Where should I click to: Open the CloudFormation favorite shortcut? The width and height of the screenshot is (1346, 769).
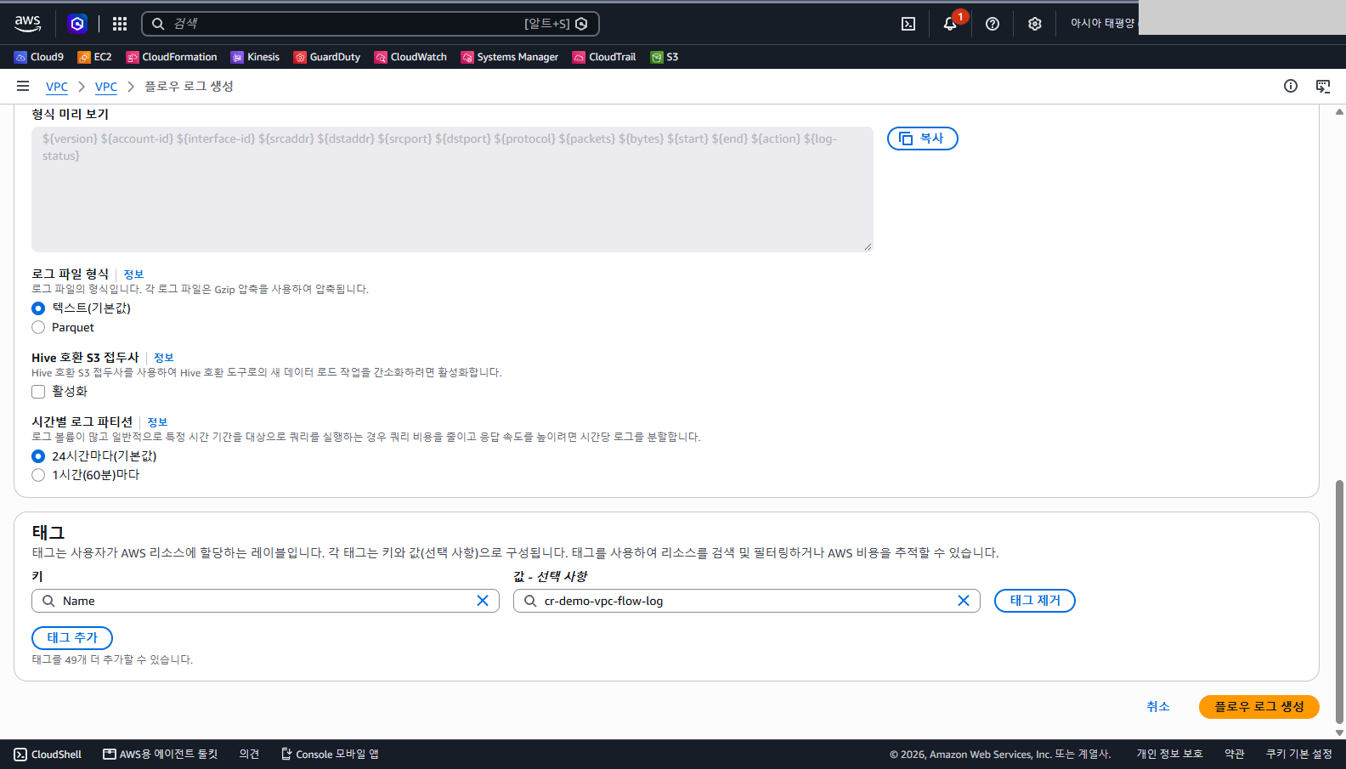(172, 57)
